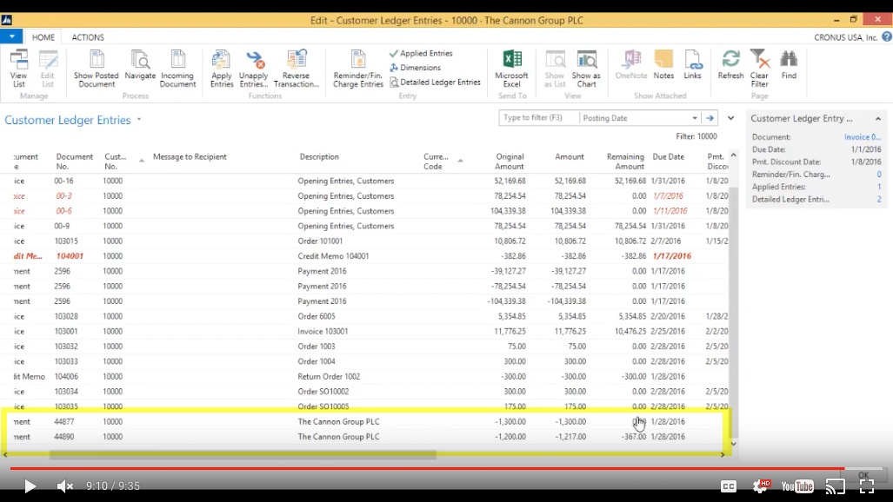Open the blue application menu dropdown
The width and height of the screenshot is (893, 502).
(11, 36)
